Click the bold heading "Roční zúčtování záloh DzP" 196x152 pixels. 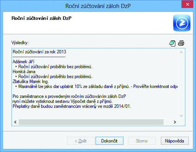click(x=42, y=18)
